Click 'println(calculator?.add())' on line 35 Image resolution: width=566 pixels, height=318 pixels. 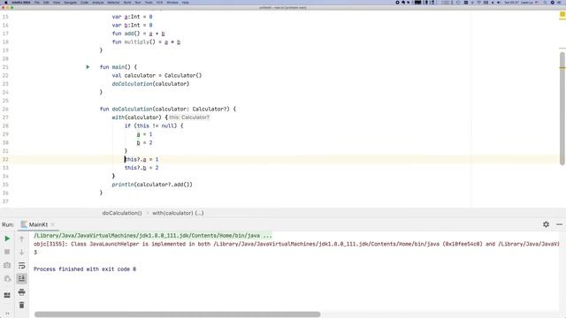(x=152, y=185)
